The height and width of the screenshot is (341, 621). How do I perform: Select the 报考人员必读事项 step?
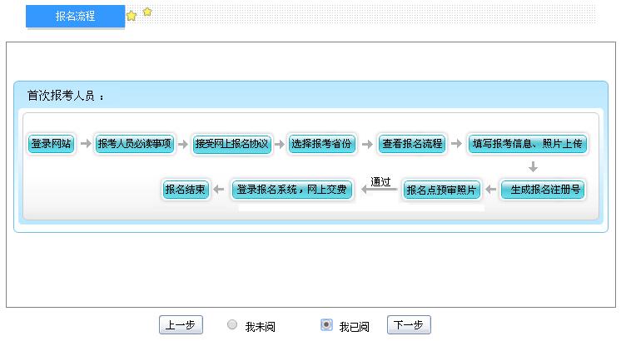pos(135,144)
